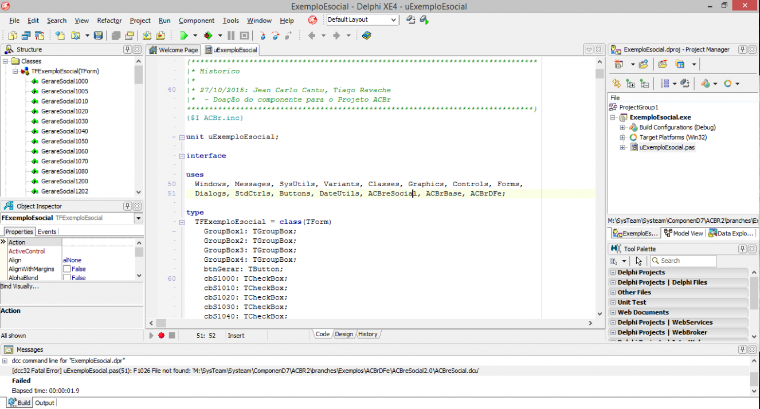760x409 pixels.
Task: Click the back navigation arrow in toolbar
Action: tap(311, 36)
